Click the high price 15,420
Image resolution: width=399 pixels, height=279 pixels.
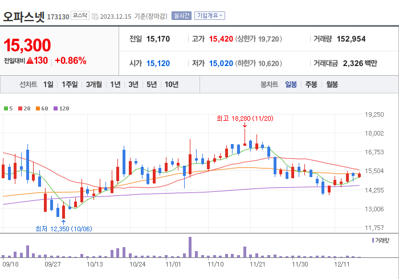[x=221, y=39]
